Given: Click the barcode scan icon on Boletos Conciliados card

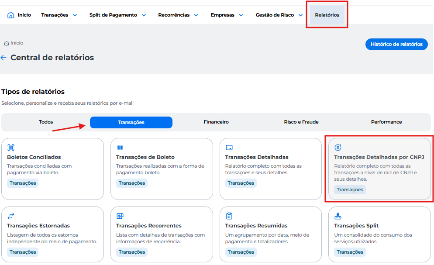Looking at the screenshot, I should [x=11, y=148].
